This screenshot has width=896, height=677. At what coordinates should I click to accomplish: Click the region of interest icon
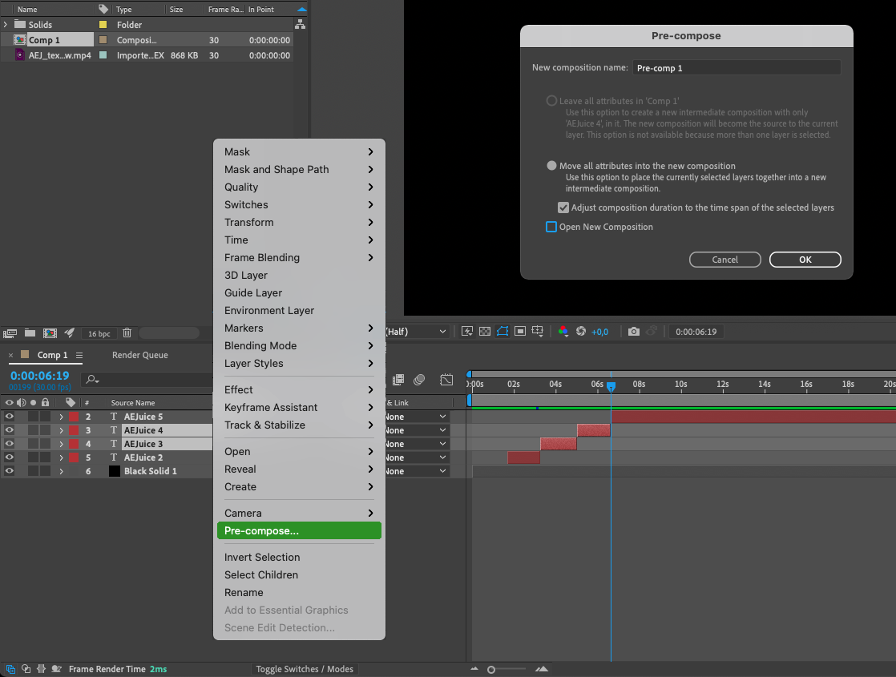pos(520,331)
